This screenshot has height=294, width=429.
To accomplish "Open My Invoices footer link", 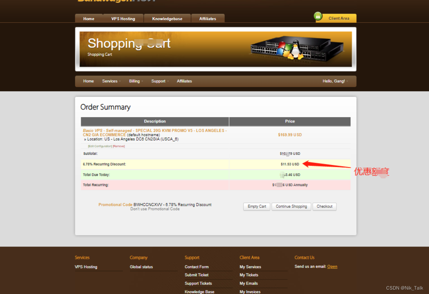I will tap(250, 292).
